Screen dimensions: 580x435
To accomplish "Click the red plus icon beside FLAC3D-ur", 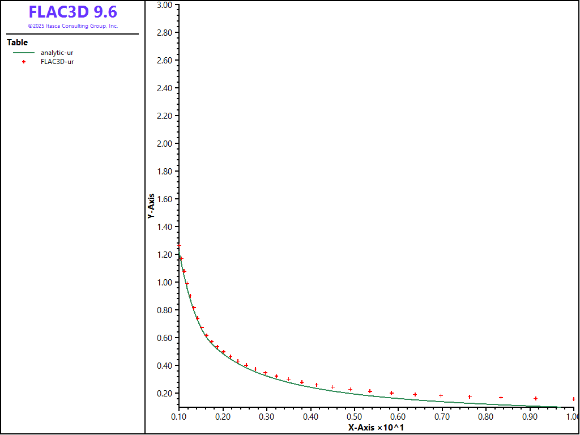I will pos(24,62).
